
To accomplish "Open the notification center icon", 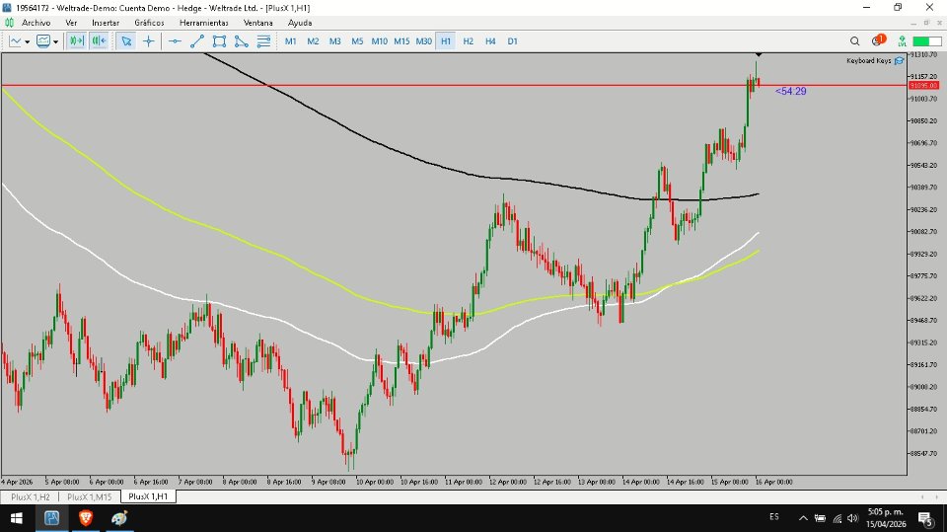I will [926, 518].
